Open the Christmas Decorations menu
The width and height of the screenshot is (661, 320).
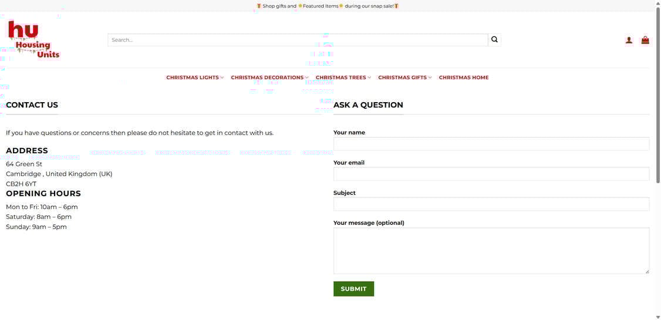click(x=267, y=78)
